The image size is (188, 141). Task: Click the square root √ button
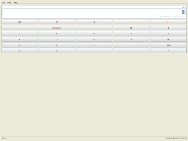coord(168,34)
